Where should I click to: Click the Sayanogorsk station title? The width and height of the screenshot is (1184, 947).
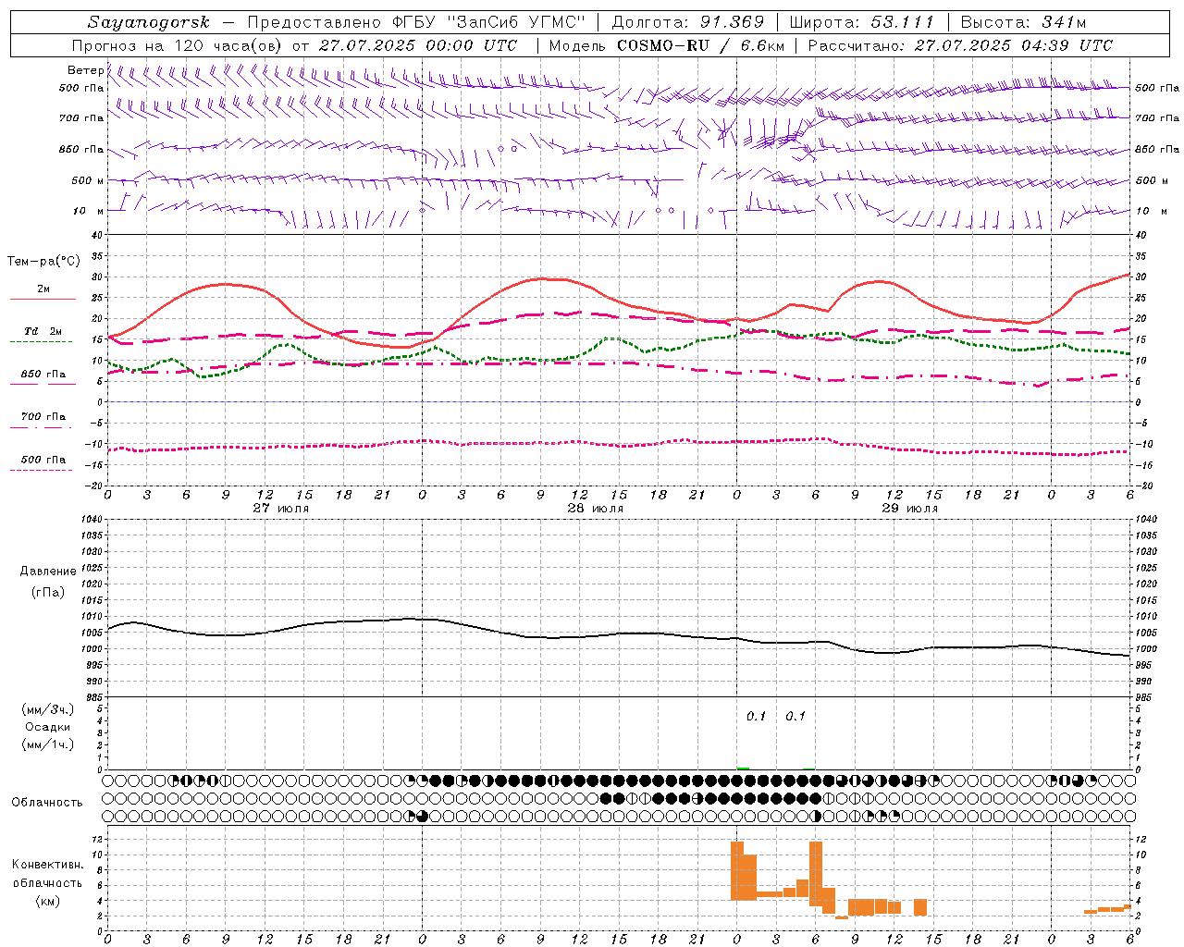[x=149, y=22]
